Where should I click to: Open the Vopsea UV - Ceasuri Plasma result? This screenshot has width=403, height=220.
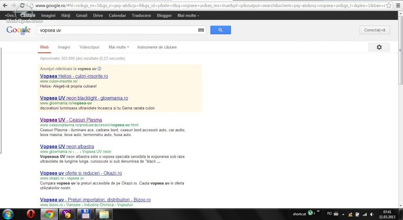71,120
